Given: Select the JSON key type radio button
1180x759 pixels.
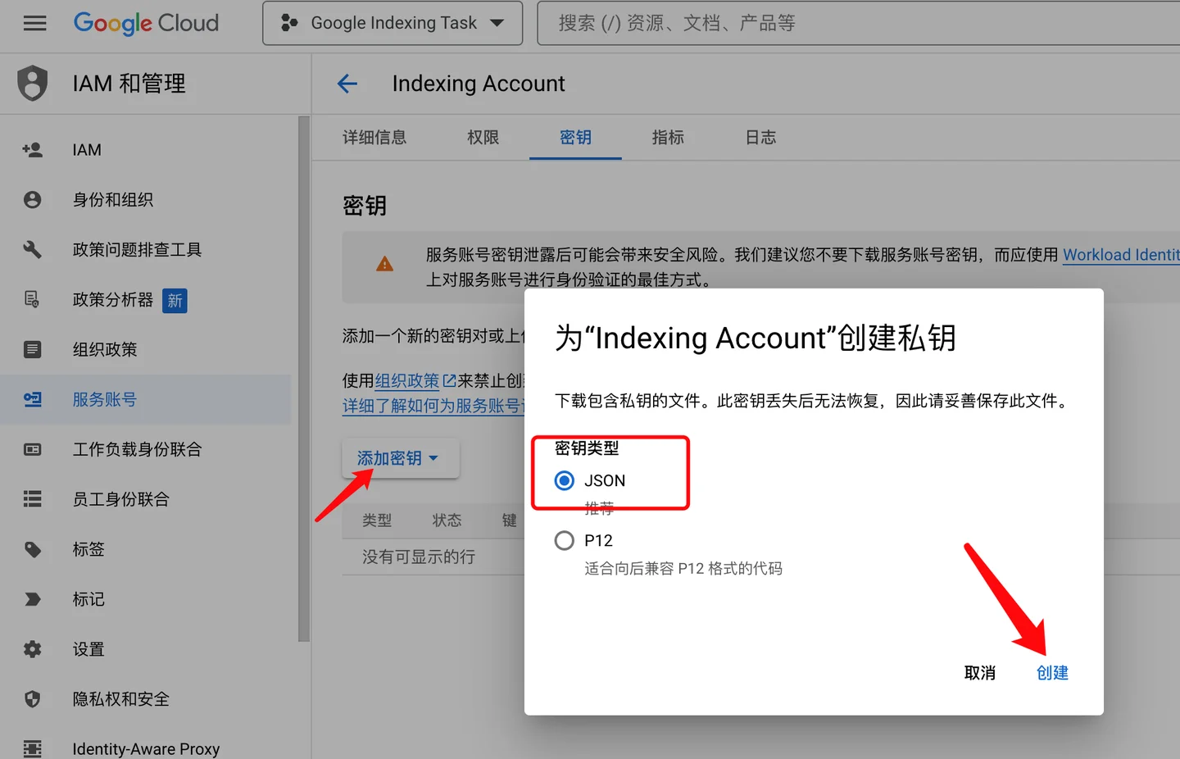Looking at the screenshot, I should 565,480.
